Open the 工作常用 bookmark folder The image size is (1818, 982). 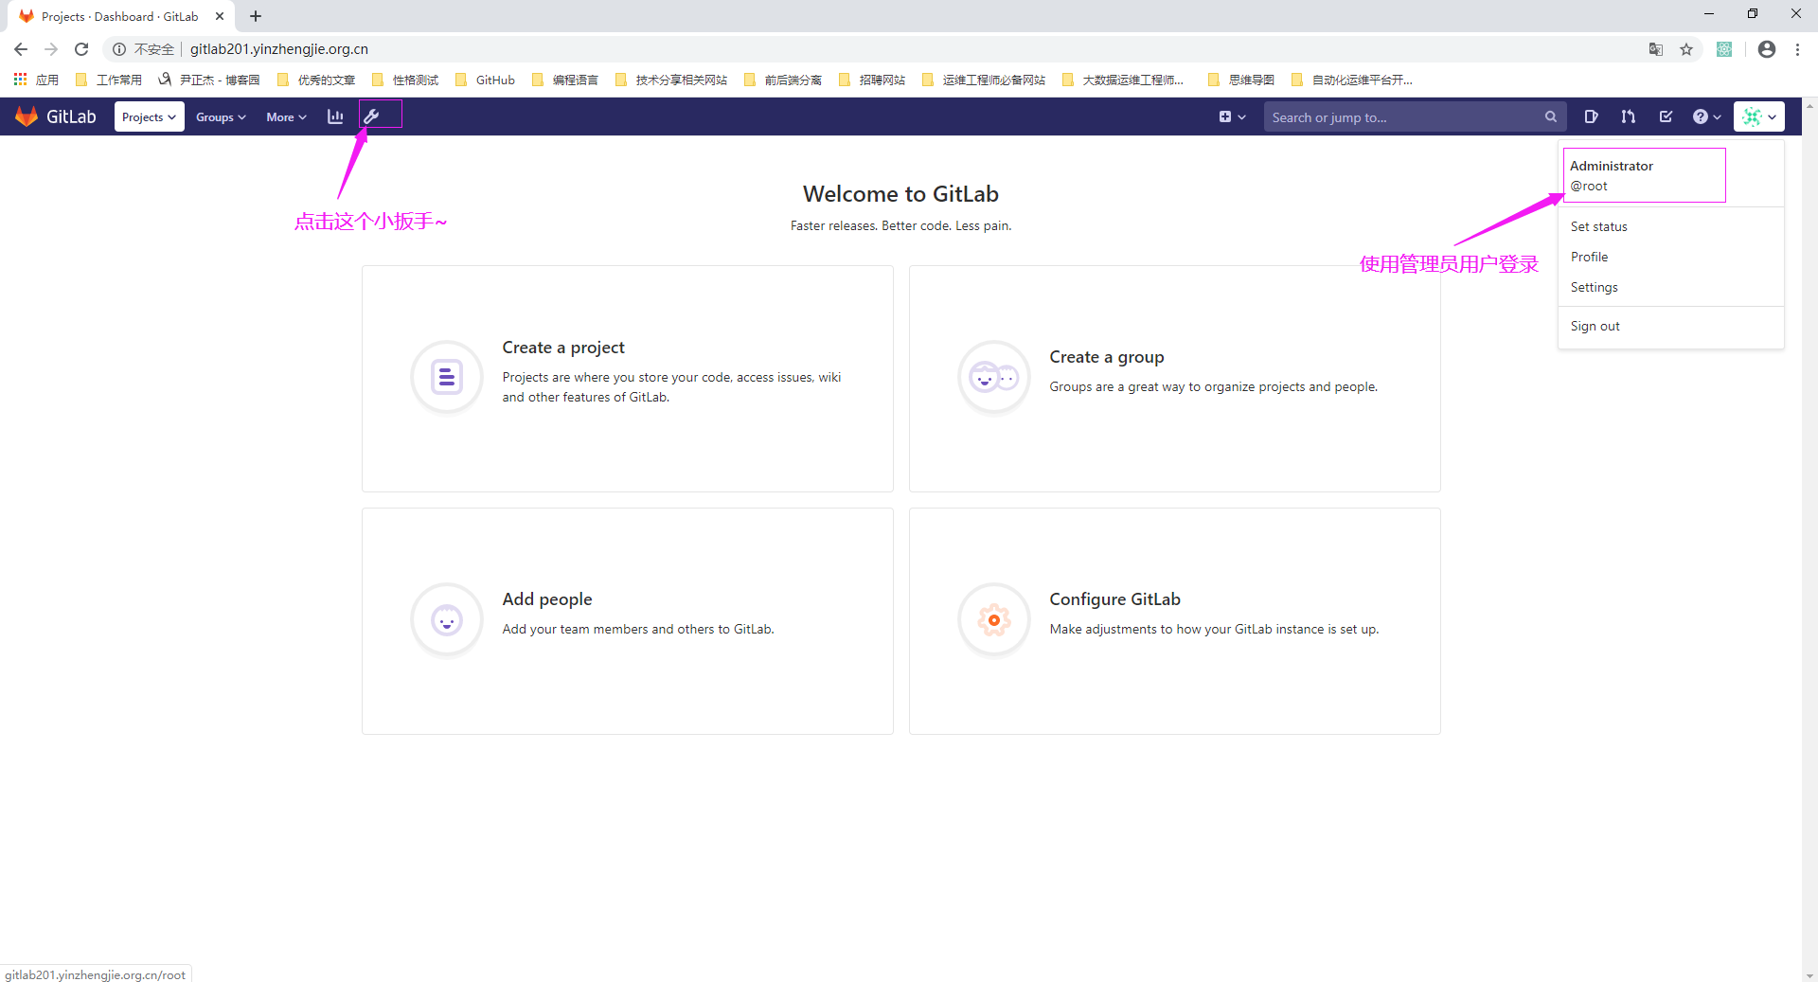tap(109, 80)
